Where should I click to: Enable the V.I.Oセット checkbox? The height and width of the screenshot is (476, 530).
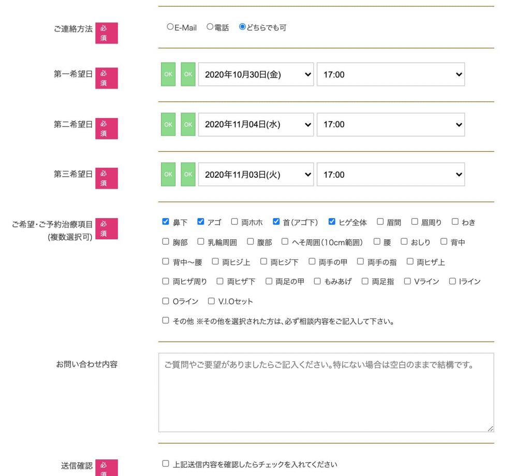(211, 301)
